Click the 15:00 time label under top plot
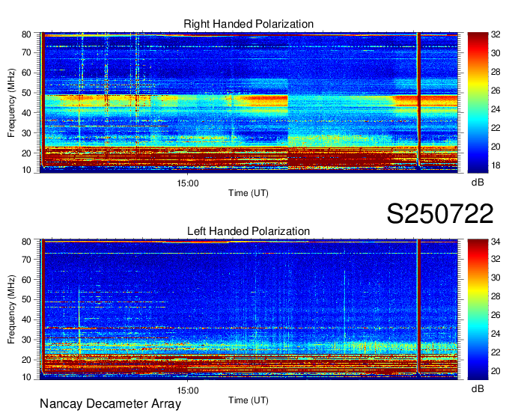 click(188, 183)
